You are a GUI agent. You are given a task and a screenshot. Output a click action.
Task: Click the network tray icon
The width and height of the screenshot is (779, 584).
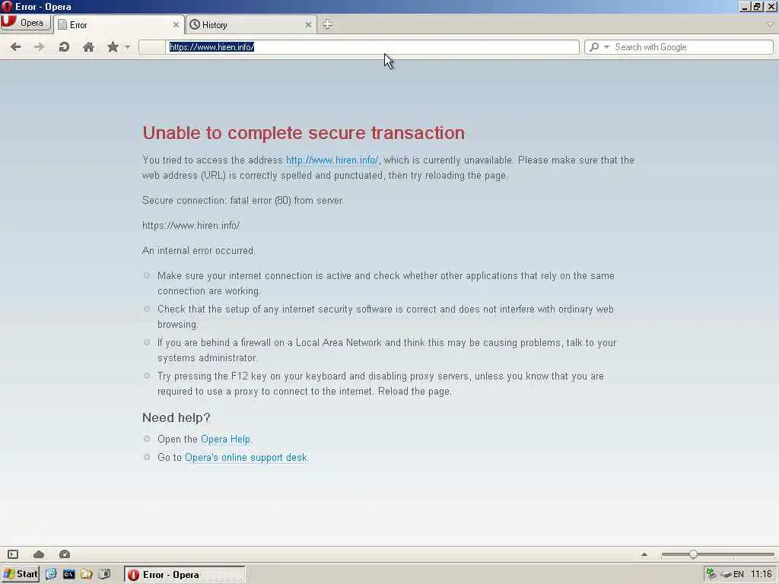[712, 574]
